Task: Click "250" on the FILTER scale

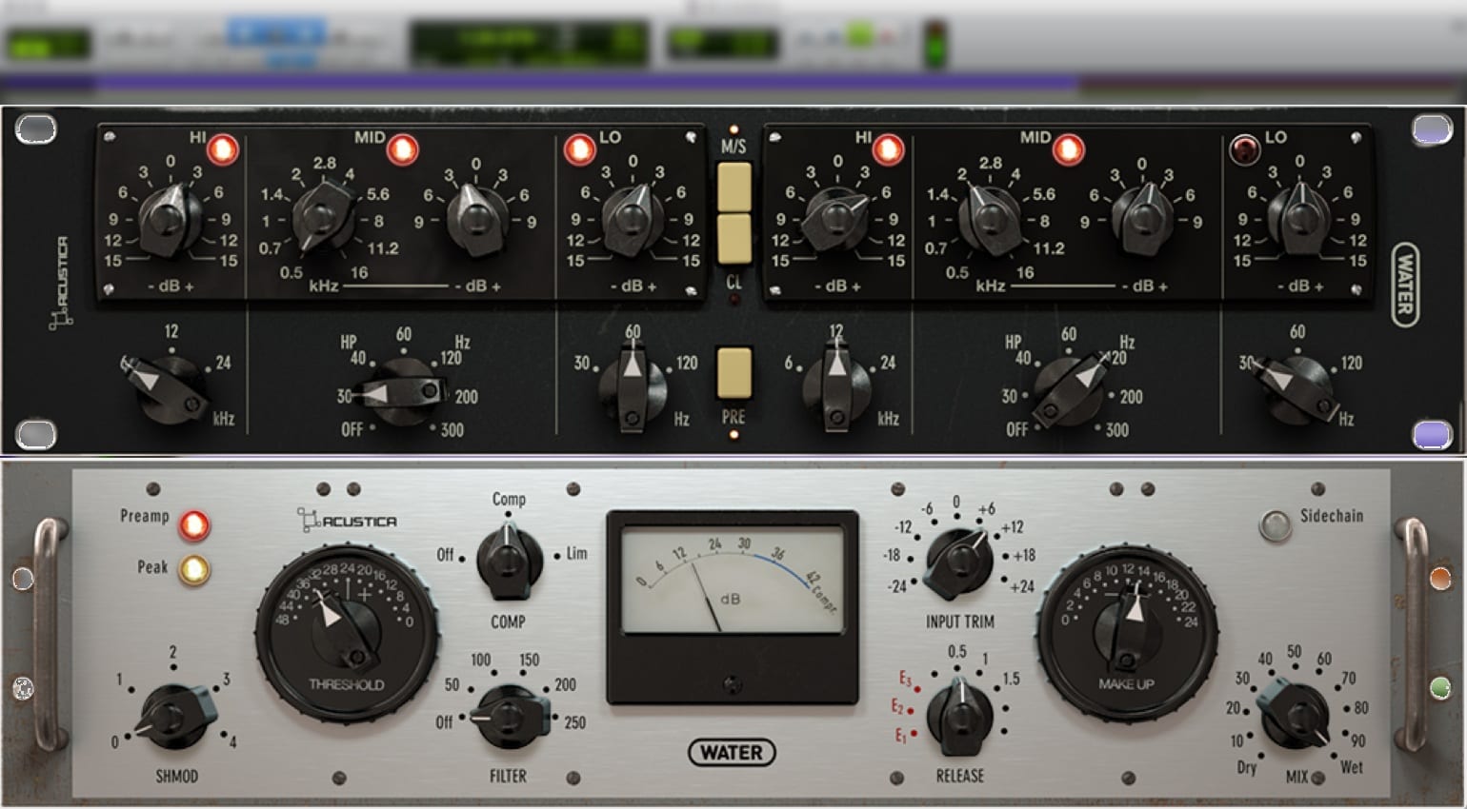Action: pos(574,722)
